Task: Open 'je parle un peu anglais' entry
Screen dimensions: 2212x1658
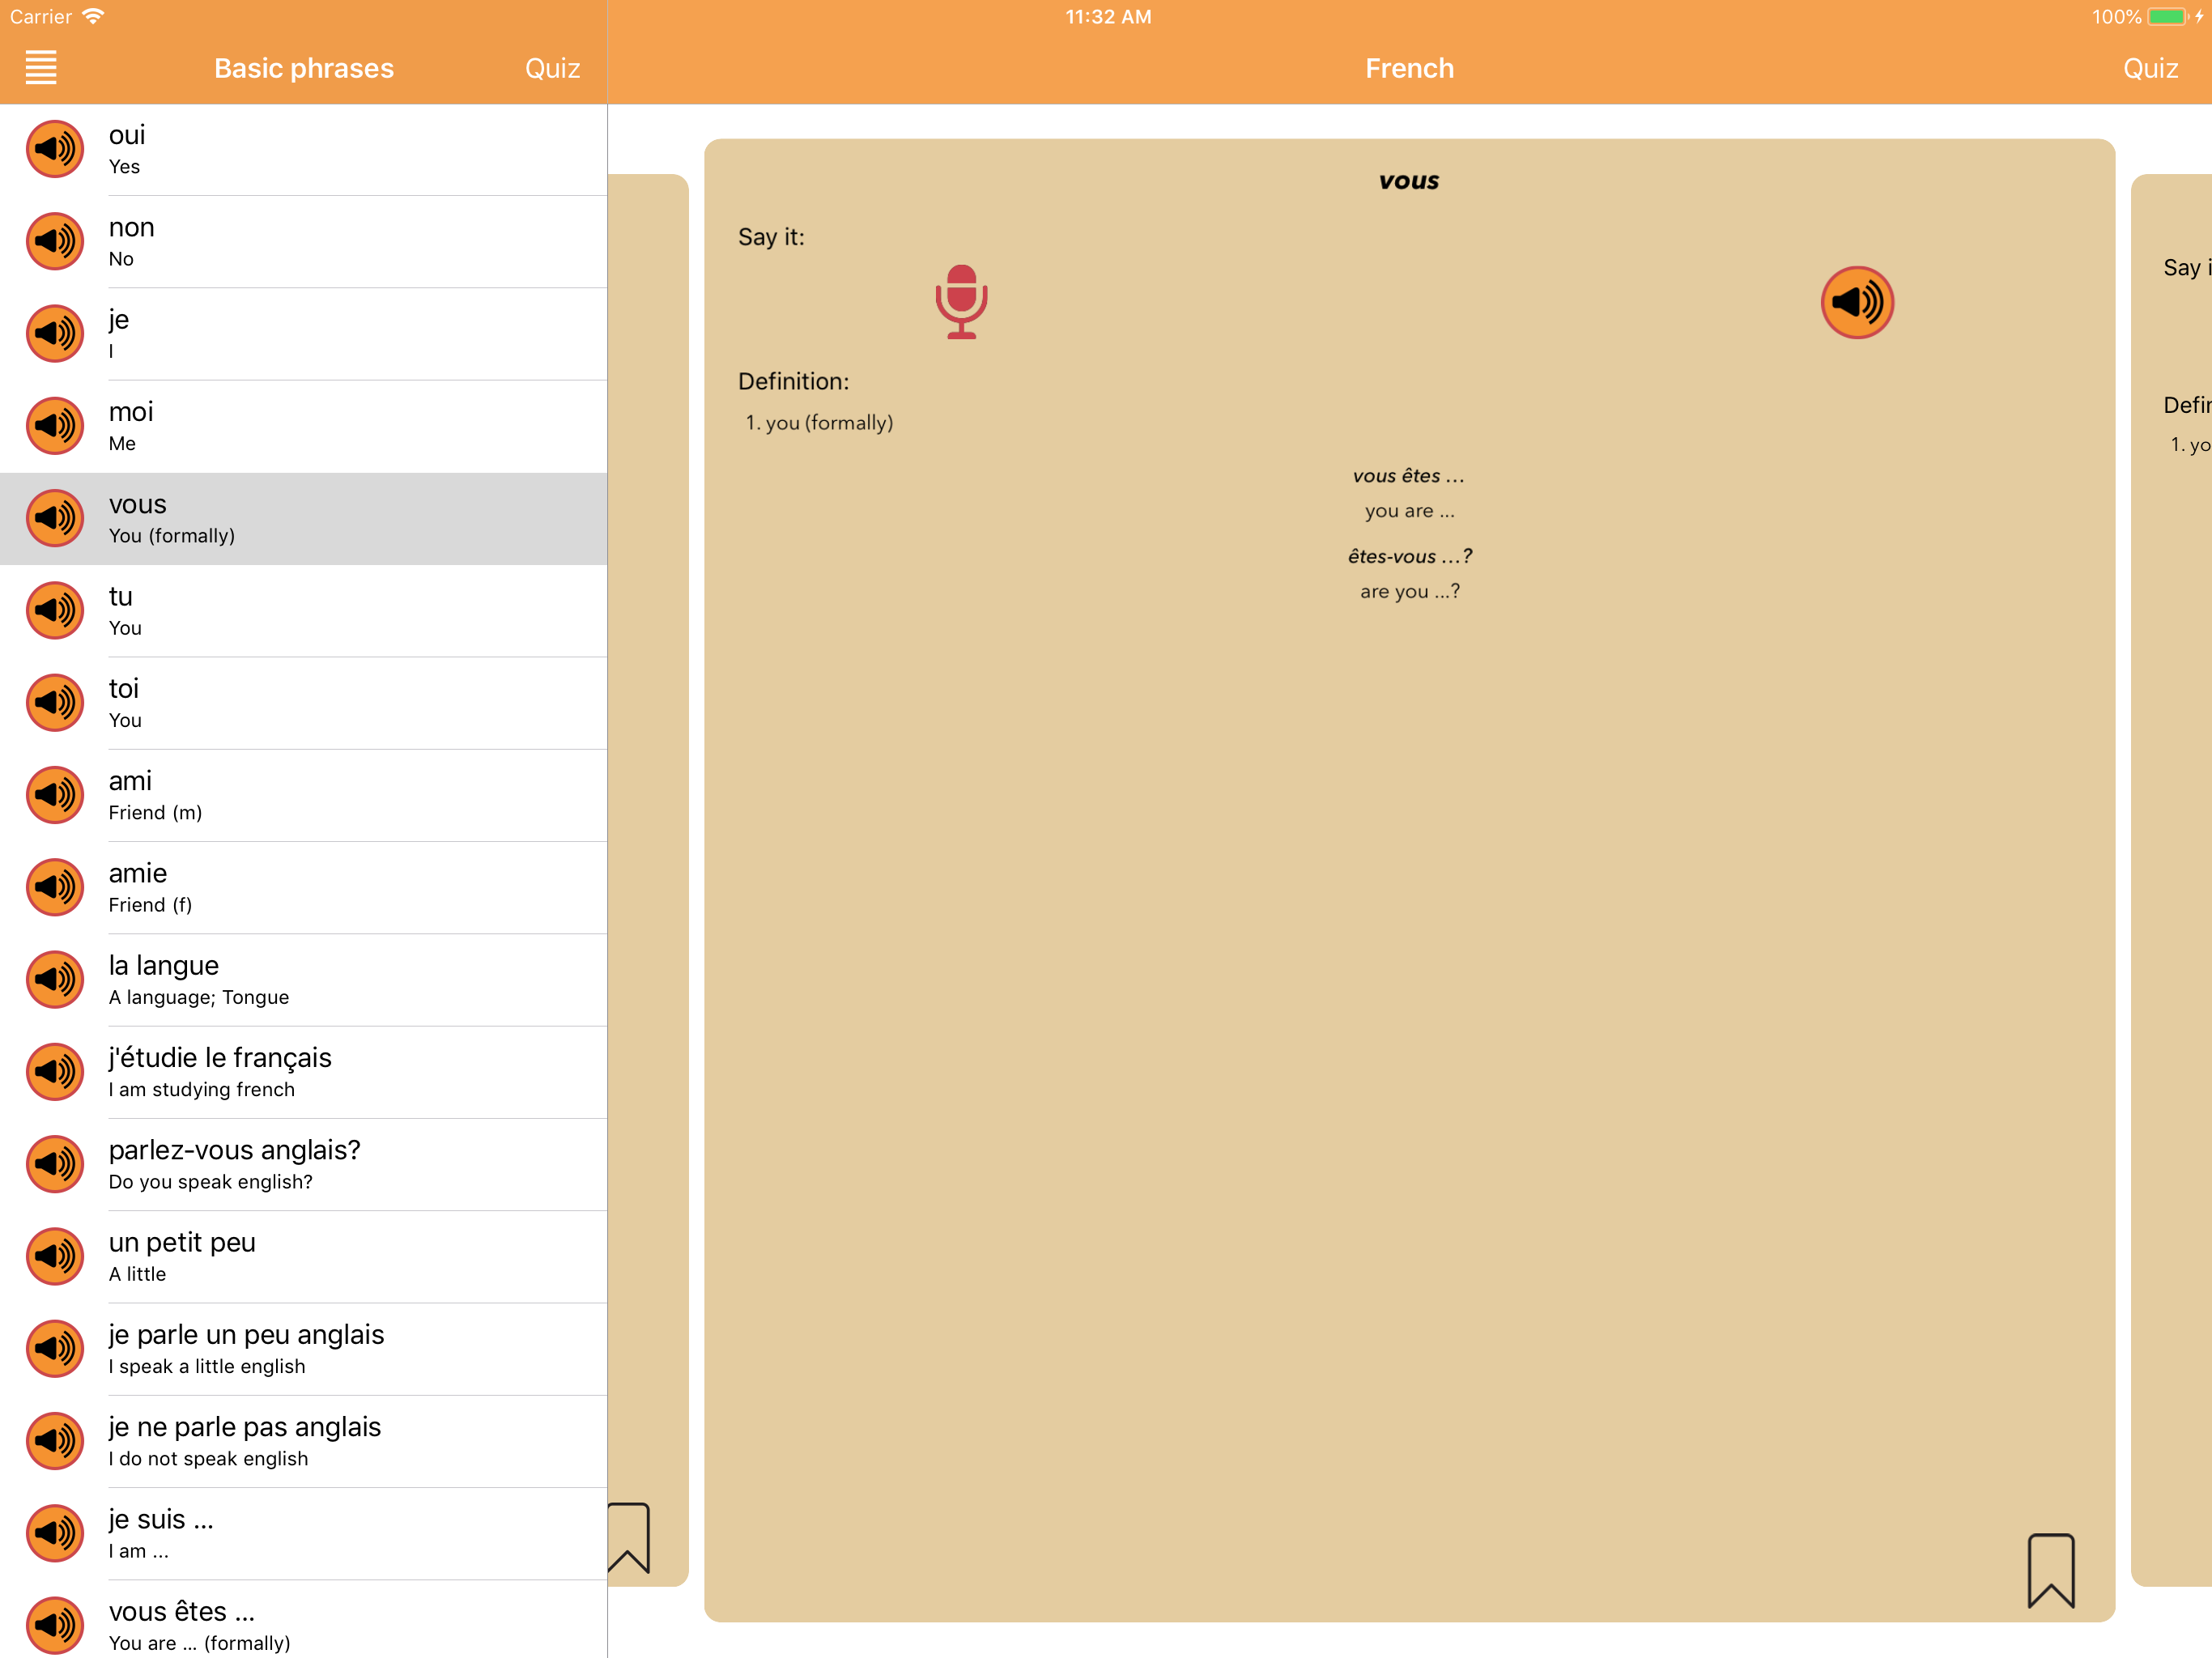Action: (x=304, y=1348)
